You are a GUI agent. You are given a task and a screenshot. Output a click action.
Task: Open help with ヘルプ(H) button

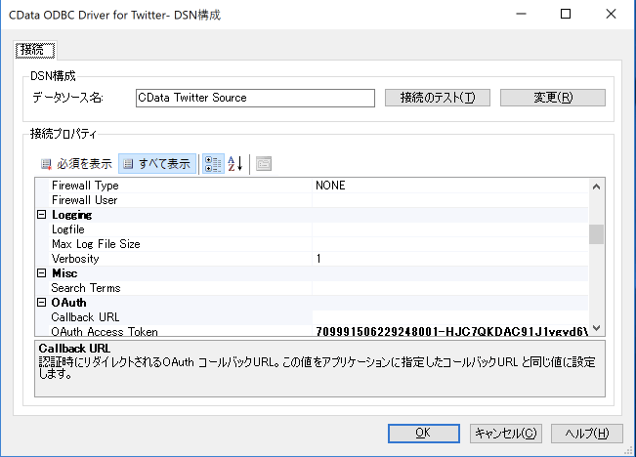(587, 433)
